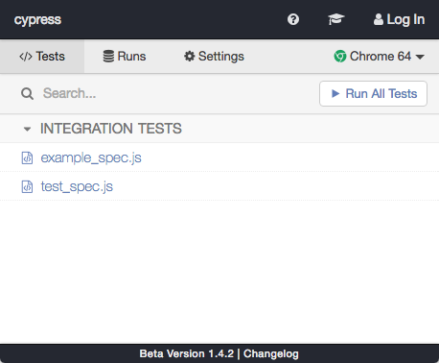Click the cypress logo text
439x363 pixels.
(x=37, y=20)
